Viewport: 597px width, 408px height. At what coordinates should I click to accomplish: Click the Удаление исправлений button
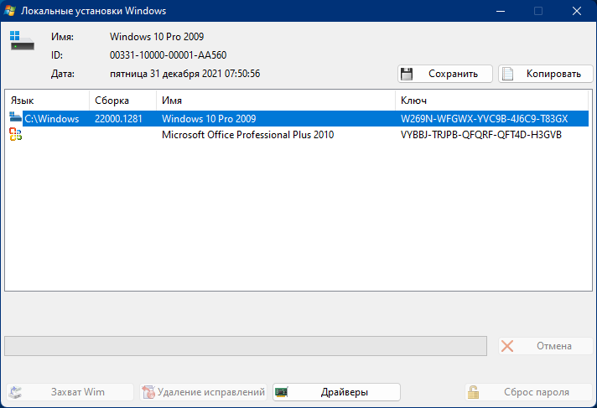[x=203, y=392]
